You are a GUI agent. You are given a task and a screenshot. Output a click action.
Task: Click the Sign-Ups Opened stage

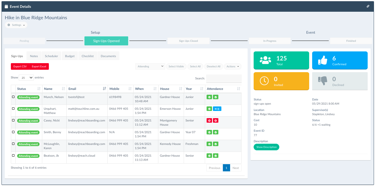click(106, 41)
